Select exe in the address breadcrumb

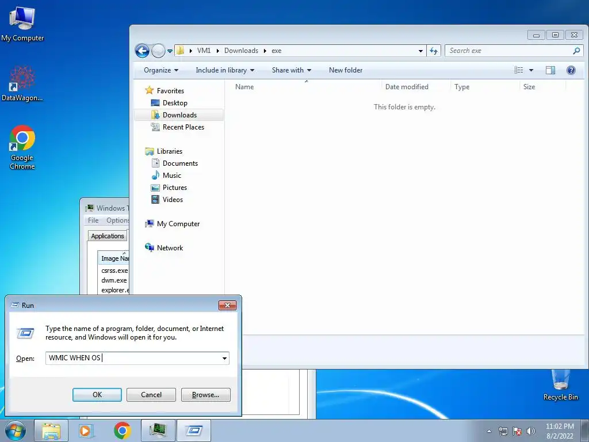pyautogui.click(x=277, y=51)
